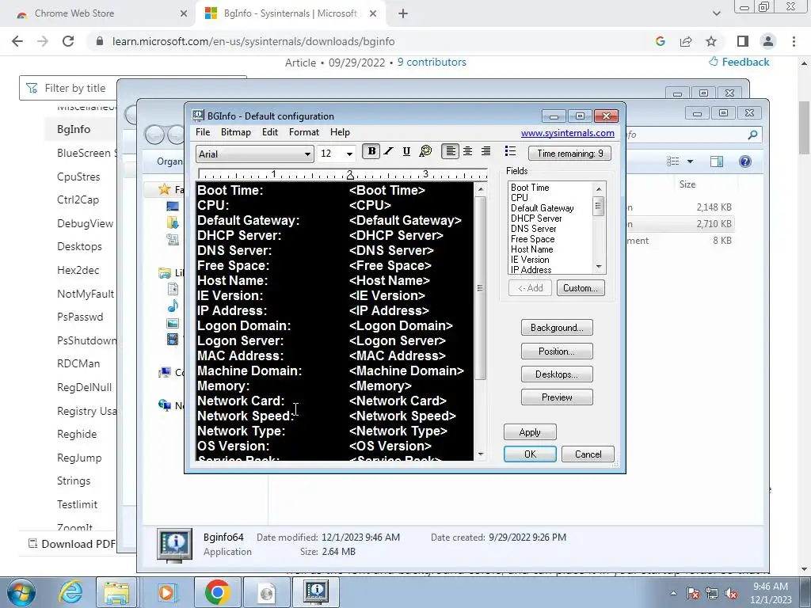The width and height of the screenshot is (811, 608).
Task: Visit the www.sysinternals.com link
Action: click(x=567, y=133)
